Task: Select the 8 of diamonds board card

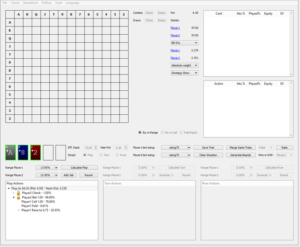Action: [23, 152]
